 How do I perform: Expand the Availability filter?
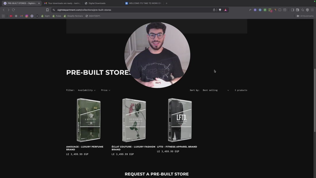[x=86, y=90]
